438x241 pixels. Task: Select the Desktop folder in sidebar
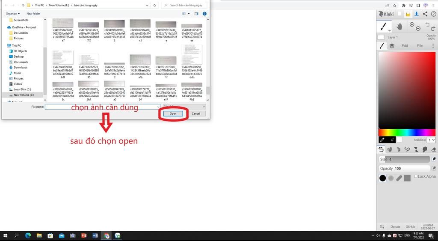(19, 57)
